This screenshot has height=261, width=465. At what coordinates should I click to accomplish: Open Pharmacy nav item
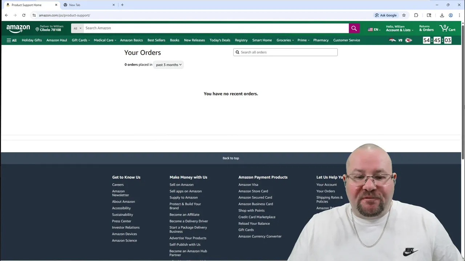[x=321, y=40]
